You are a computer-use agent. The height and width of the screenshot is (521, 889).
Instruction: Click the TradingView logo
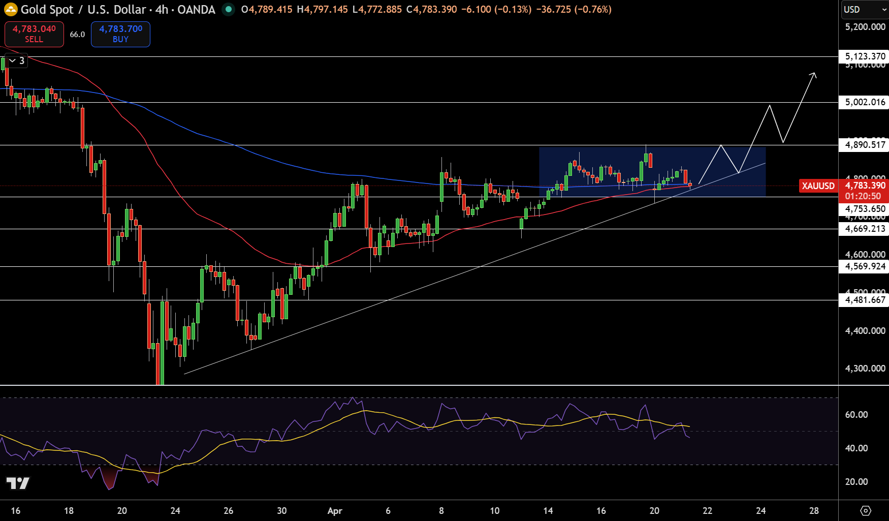[x=18, y=483]
